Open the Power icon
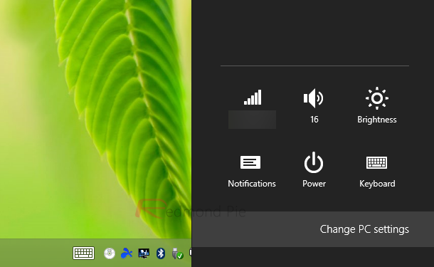 (x=314, y=162)
